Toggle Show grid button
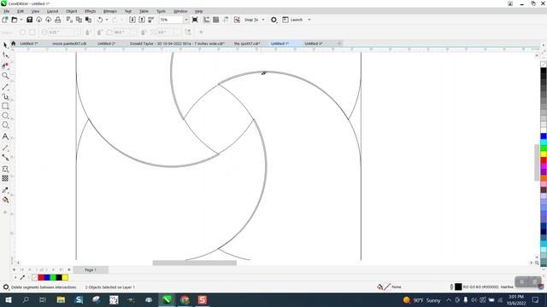Screen dimensions: 547x307 216,20
